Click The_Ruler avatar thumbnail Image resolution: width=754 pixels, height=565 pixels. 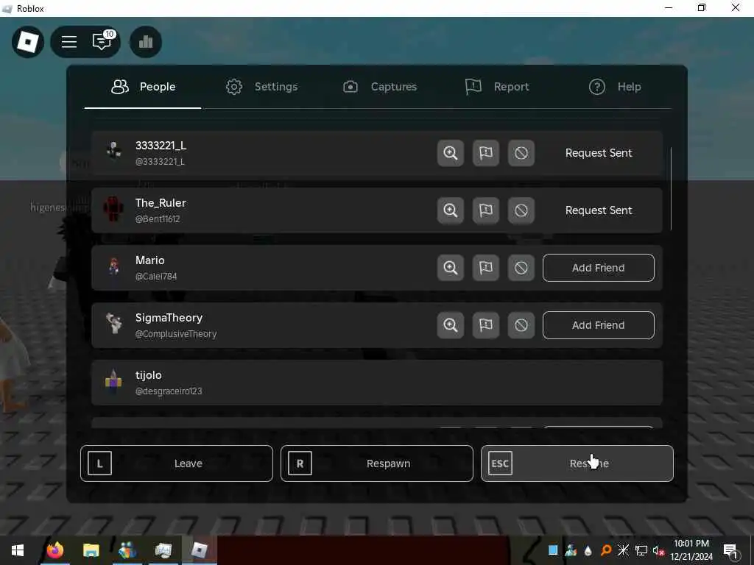tap(113, 209)
